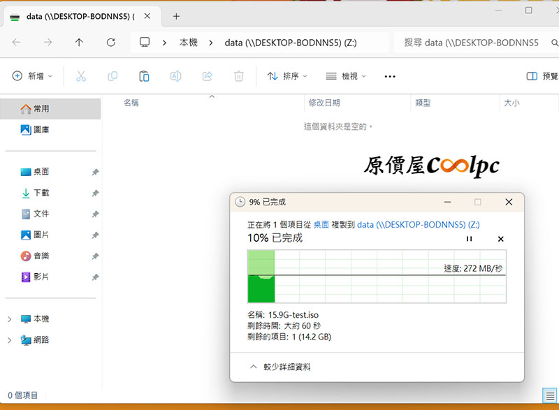This screenshot has width=559, height=410.
Task: Refresh the current folder view
Action: point(111,43)
